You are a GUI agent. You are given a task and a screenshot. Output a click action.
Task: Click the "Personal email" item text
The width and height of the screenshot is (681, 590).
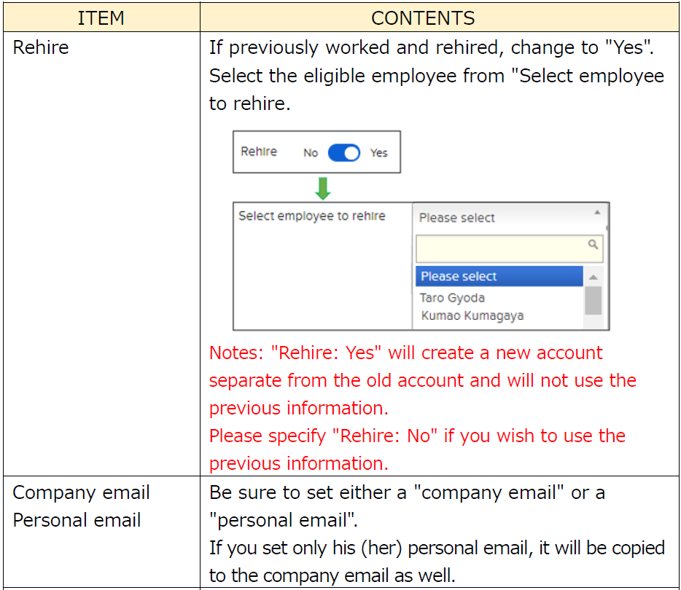pos(76,520)
